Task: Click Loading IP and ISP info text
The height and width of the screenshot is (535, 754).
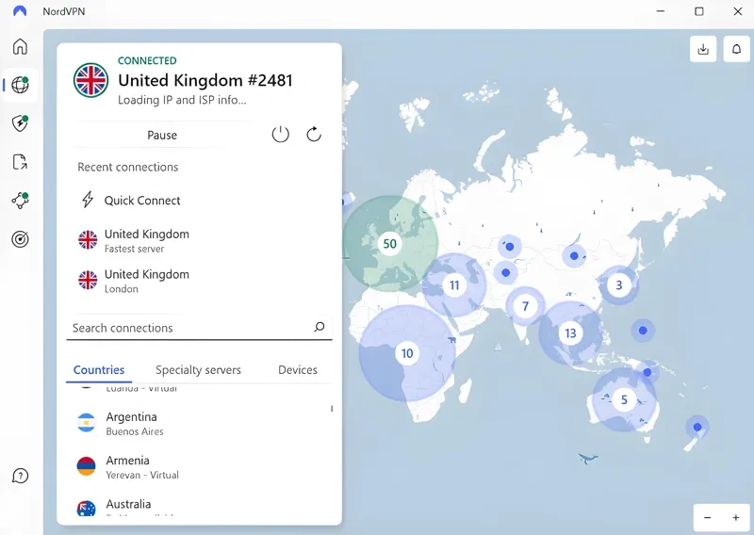Action: point(182,100)
